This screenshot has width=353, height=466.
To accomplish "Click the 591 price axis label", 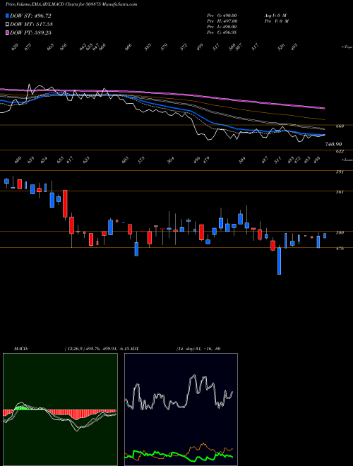I will 340,172.
